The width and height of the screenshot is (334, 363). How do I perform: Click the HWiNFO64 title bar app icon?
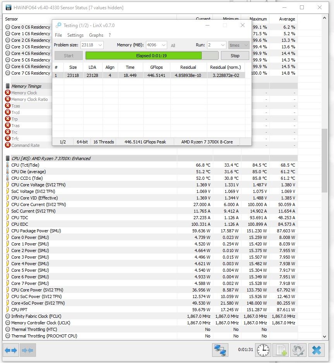tap(9, 8)
